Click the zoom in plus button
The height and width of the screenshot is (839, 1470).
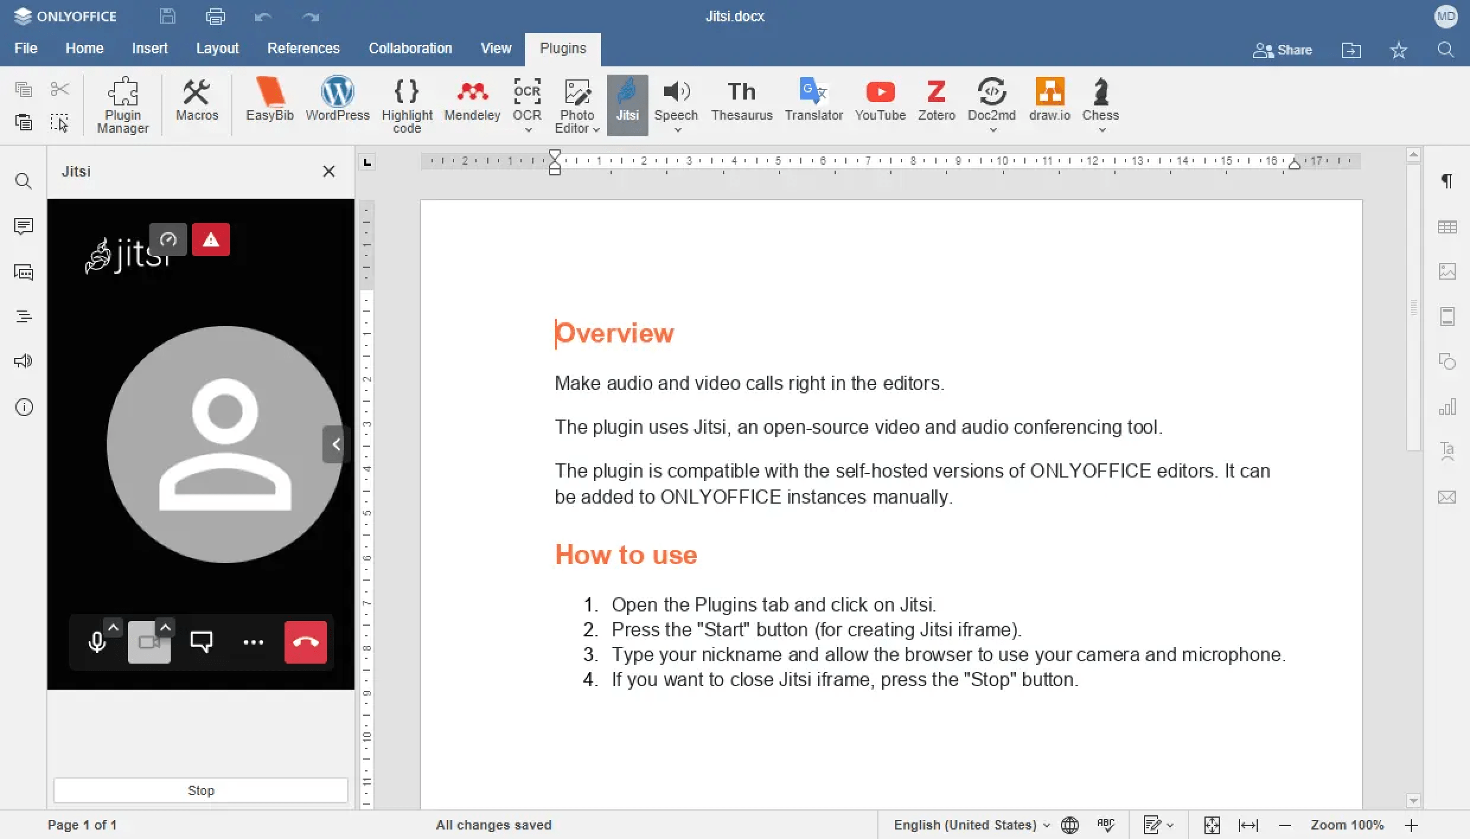1411,825
